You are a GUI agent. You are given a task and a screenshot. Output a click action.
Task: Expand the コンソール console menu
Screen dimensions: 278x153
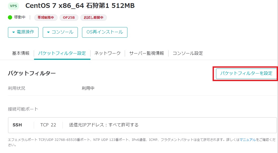[x=60, y=32]
